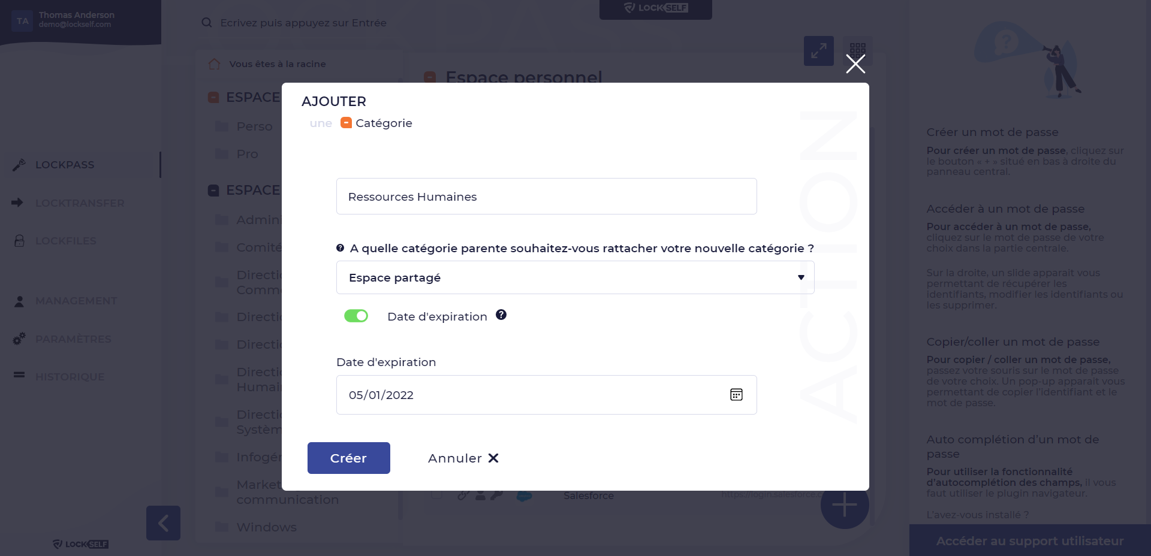
Task: Click the parent category help icon
Action: [340, 248]
